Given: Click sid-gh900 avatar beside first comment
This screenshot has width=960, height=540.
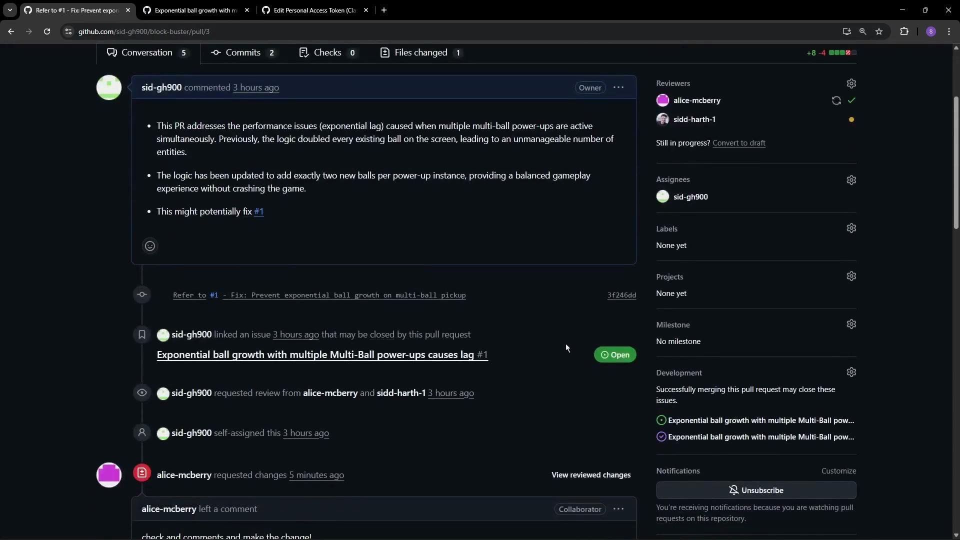Looking at the screenshot, I should pyautogui.click(x=109, y=87).
